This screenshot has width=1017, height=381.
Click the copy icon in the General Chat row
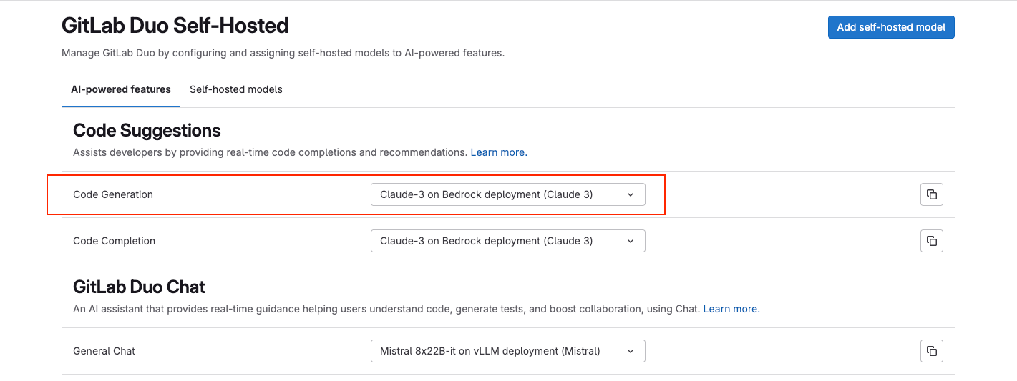click(x=931, y=351)
